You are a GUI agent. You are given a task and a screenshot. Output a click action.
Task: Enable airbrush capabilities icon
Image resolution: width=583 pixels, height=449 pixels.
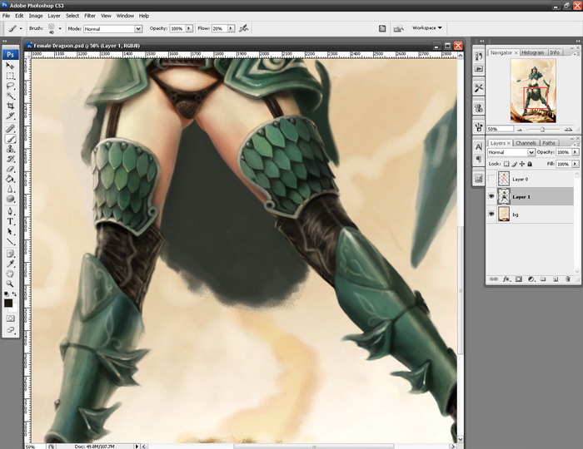(x=244, y=28)
